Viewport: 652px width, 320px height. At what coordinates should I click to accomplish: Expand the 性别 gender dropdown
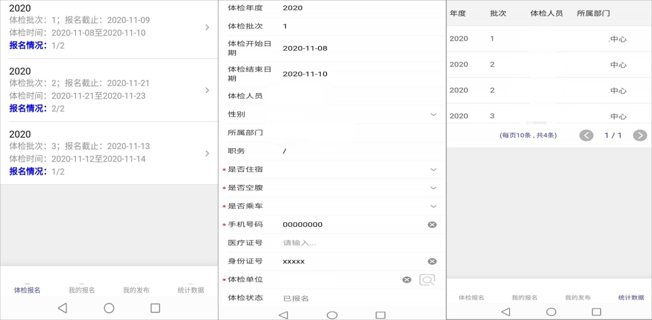[433, 115]
